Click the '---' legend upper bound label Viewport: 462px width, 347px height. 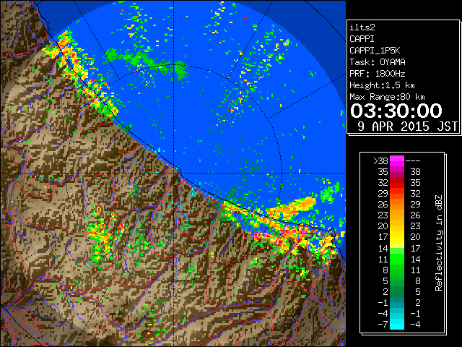click(x=413, y=160)
